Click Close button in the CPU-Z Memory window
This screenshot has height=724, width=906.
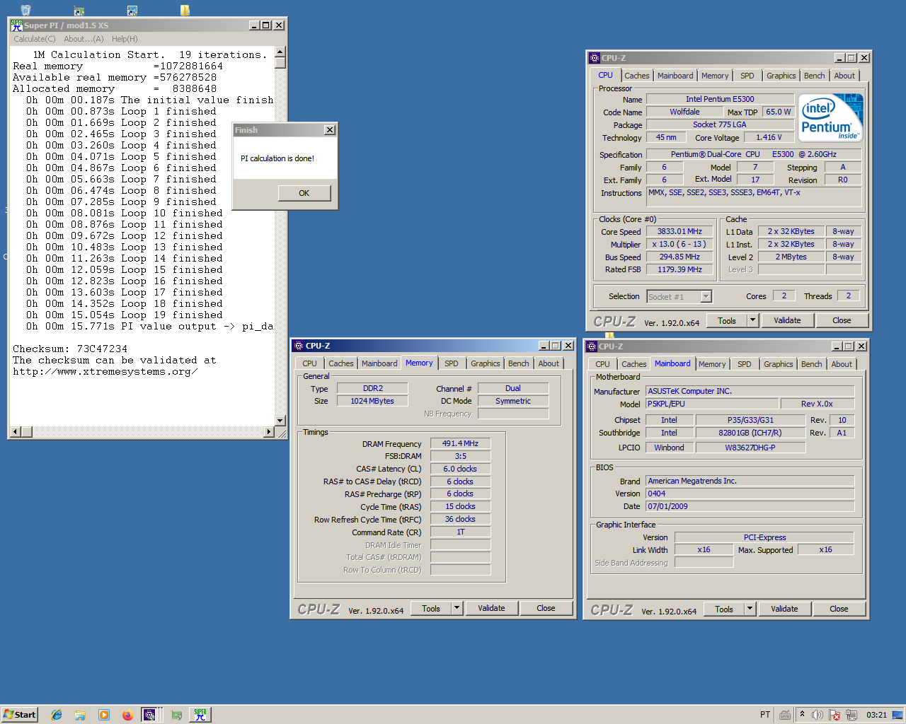[546, 608]
